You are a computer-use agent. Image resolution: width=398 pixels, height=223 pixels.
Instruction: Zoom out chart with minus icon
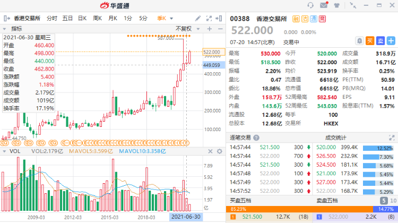[x=220, y=29]
